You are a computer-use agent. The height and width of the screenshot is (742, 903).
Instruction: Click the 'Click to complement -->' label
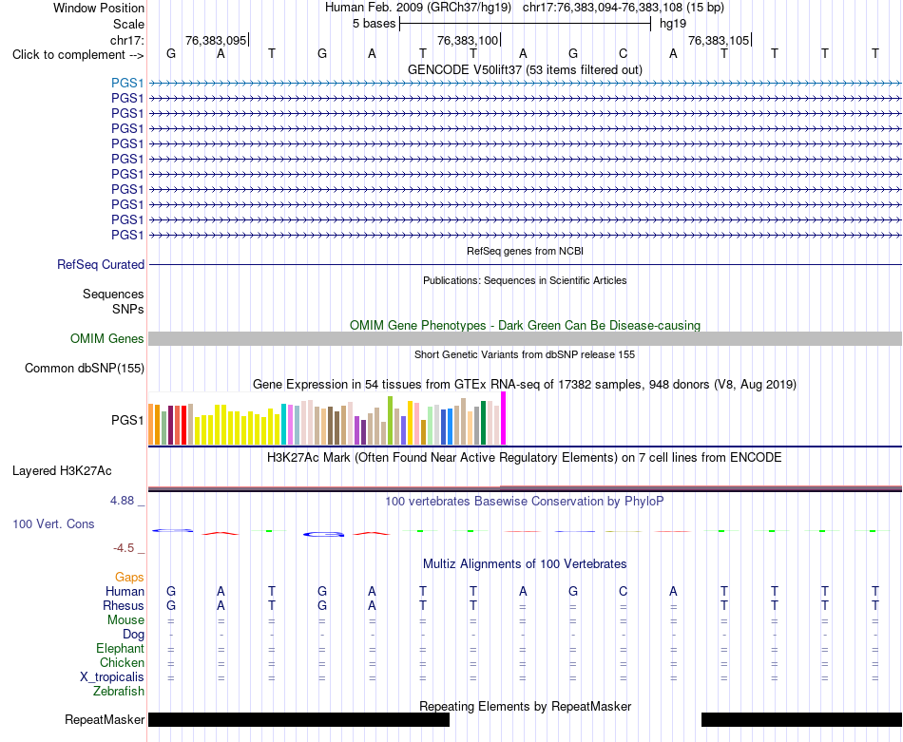(x=78, y=55)
